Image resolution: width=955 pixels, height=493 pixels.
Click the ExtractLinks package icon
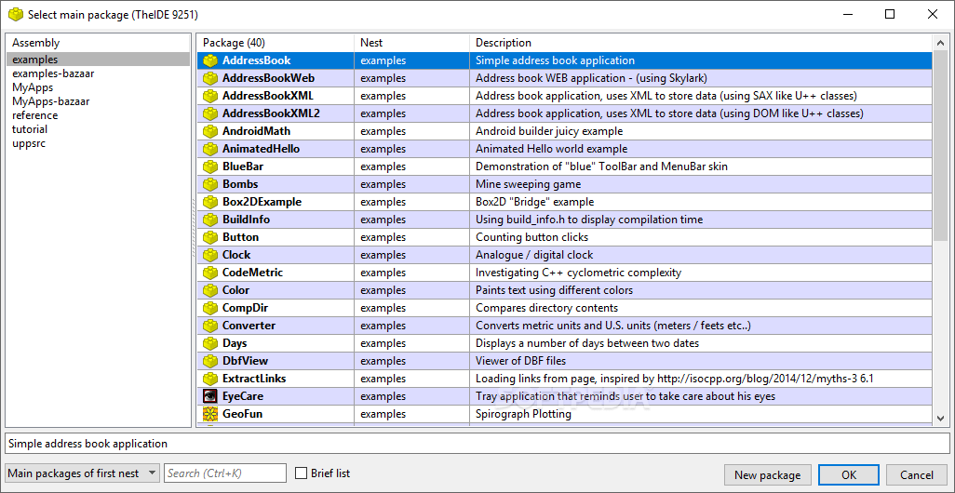click(x=210, y=379)
